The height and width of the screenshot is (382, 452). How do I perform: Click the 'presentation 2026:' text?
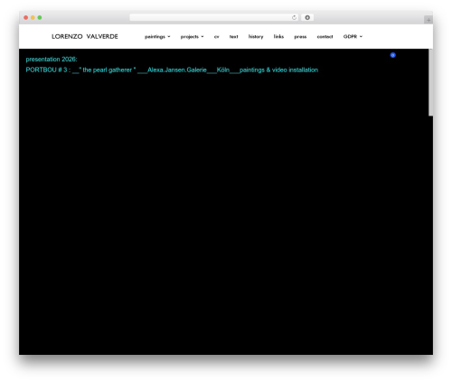coord(52,60)
